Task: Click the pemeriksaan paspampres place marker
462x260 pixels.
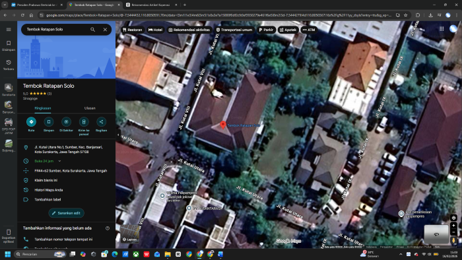Action: [x=401, y=213]
